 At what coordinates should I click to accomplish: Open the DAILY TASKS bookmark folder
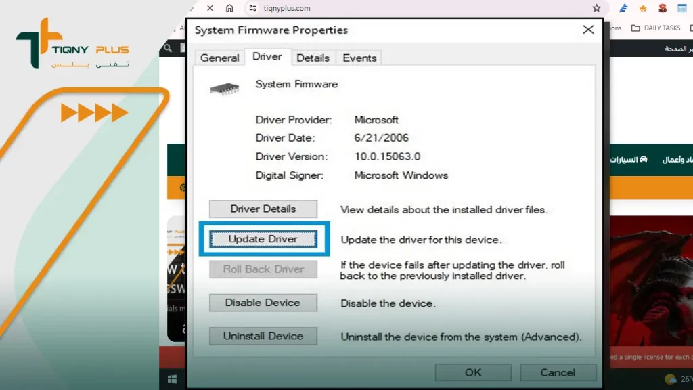[x=656, y=28]
